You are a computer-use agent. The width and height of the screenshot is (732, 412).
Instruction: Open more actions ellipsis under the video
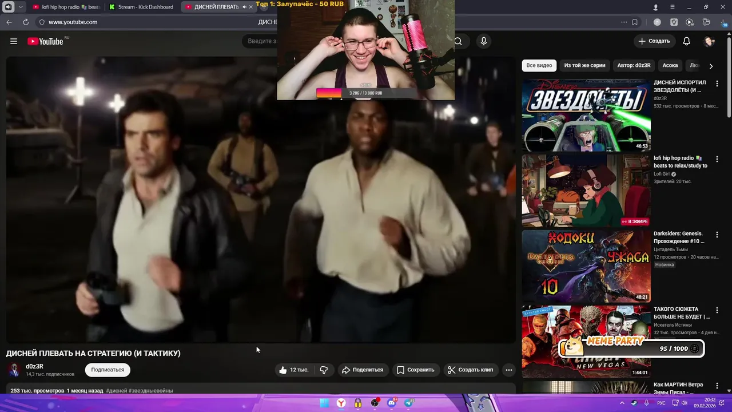click(x=509, y=370)
